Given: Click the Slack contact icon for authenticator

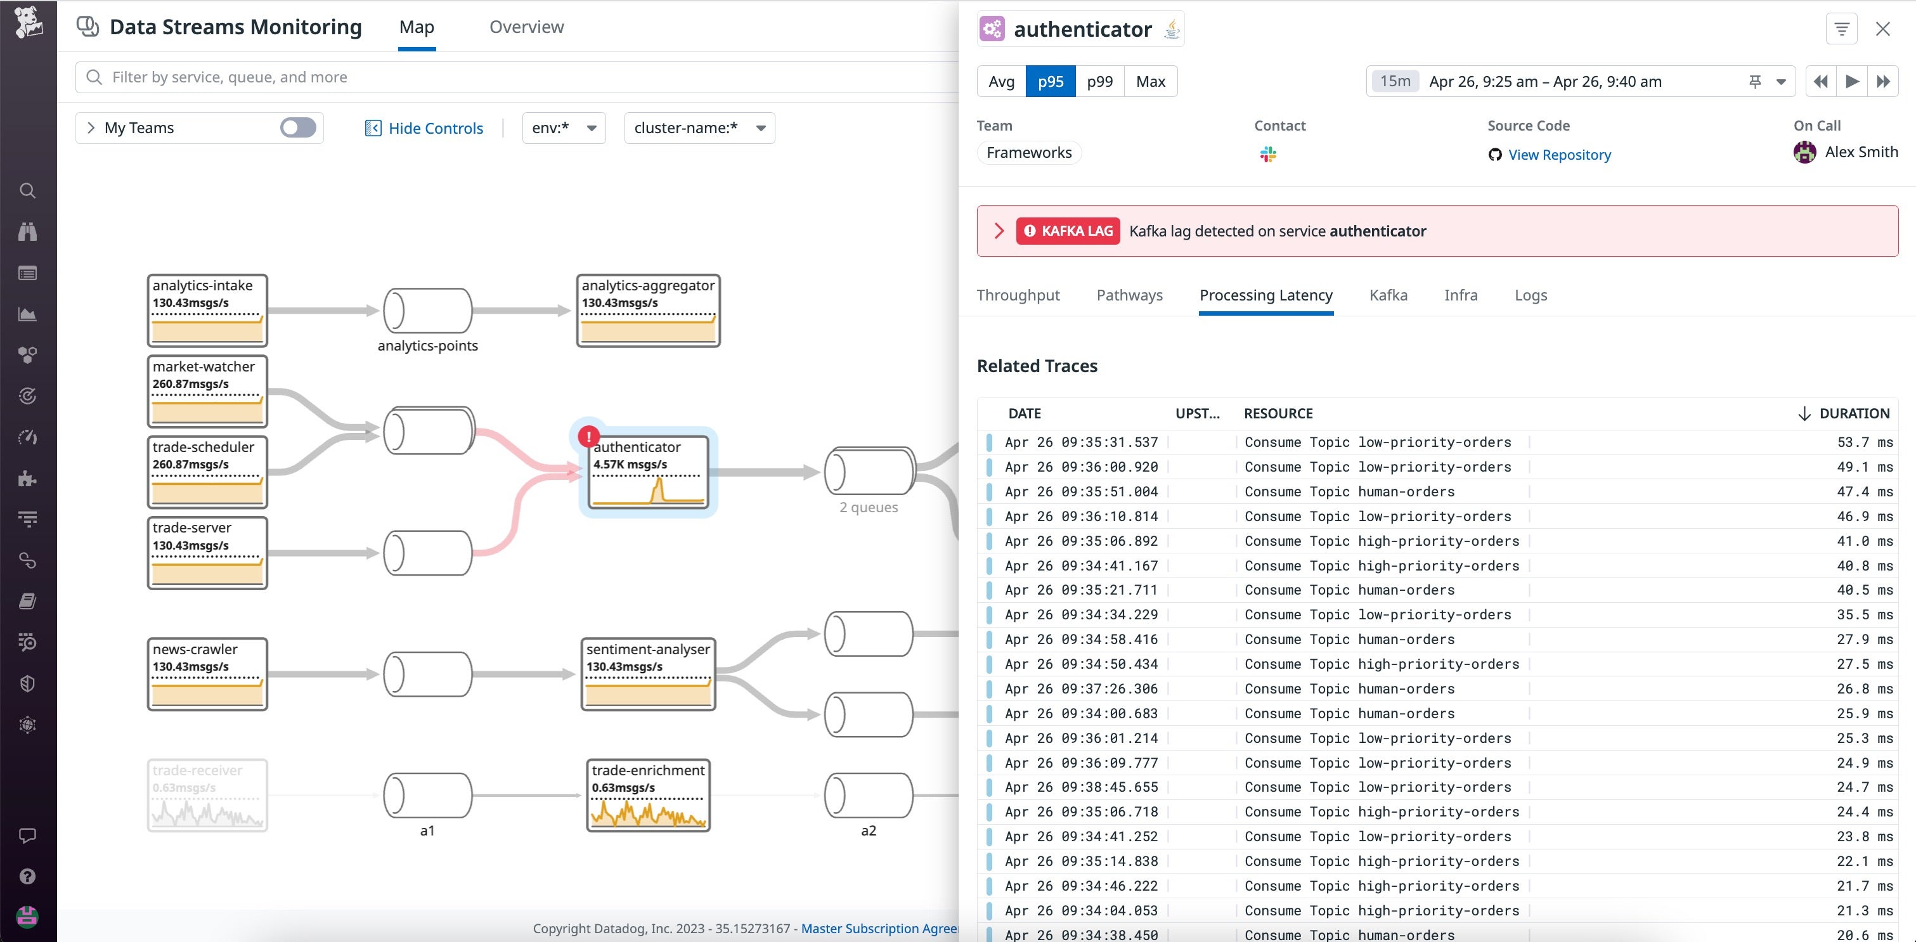Looking at the screenshot, I should 1268,154.
